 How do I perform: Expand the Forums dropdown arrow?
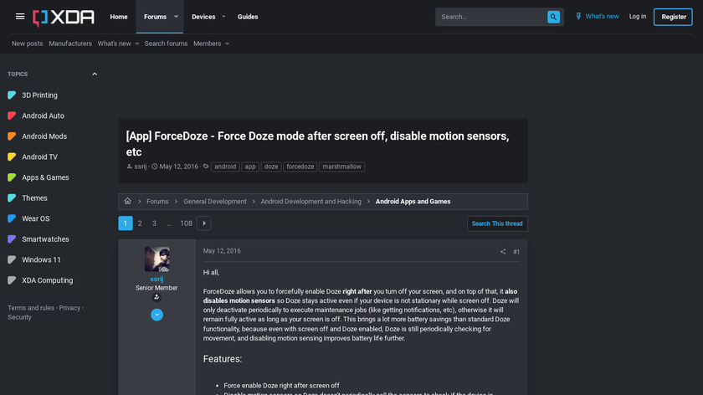(x=176, y=17)
